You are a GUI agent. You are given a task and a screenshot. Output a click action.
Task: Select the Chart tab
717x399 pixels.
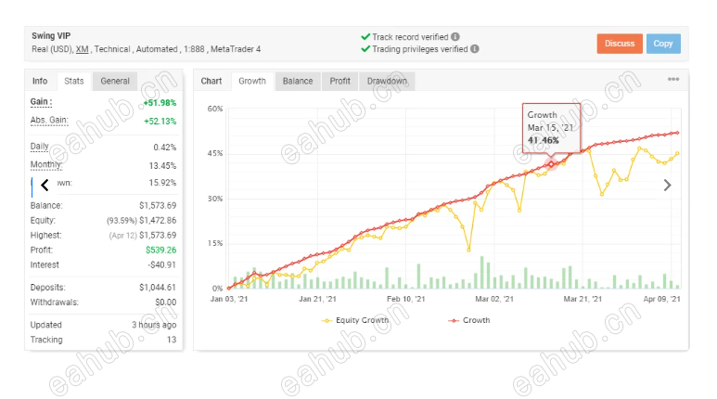pos(211,81)
